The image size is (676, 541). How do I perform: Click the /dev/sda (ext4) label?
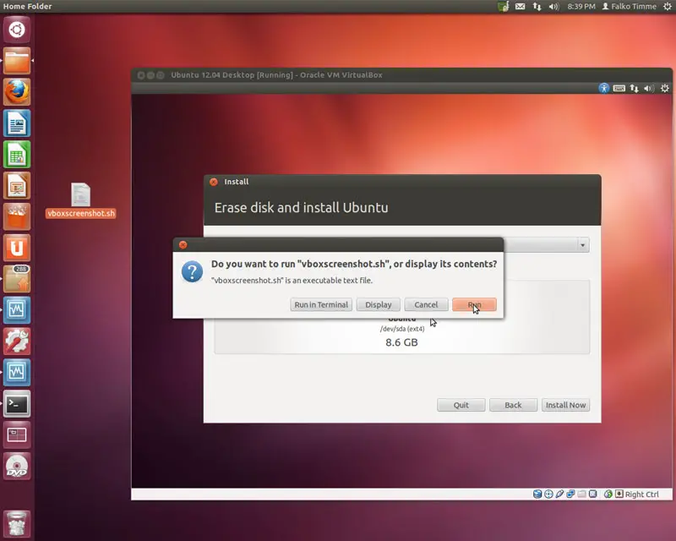coord(402,329)
